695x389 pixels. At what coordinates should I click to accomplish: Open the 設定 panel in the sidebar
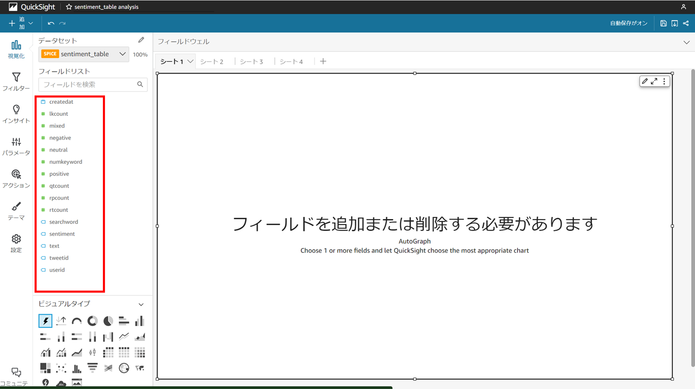point(16,243)
